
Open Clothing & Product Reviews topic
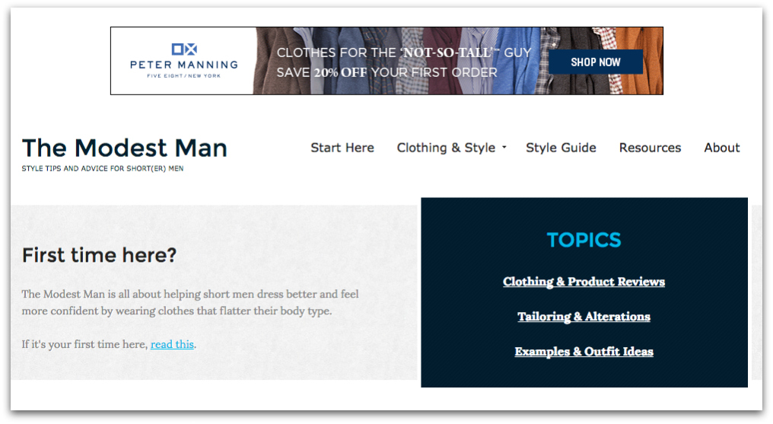[x=584, y=282]
